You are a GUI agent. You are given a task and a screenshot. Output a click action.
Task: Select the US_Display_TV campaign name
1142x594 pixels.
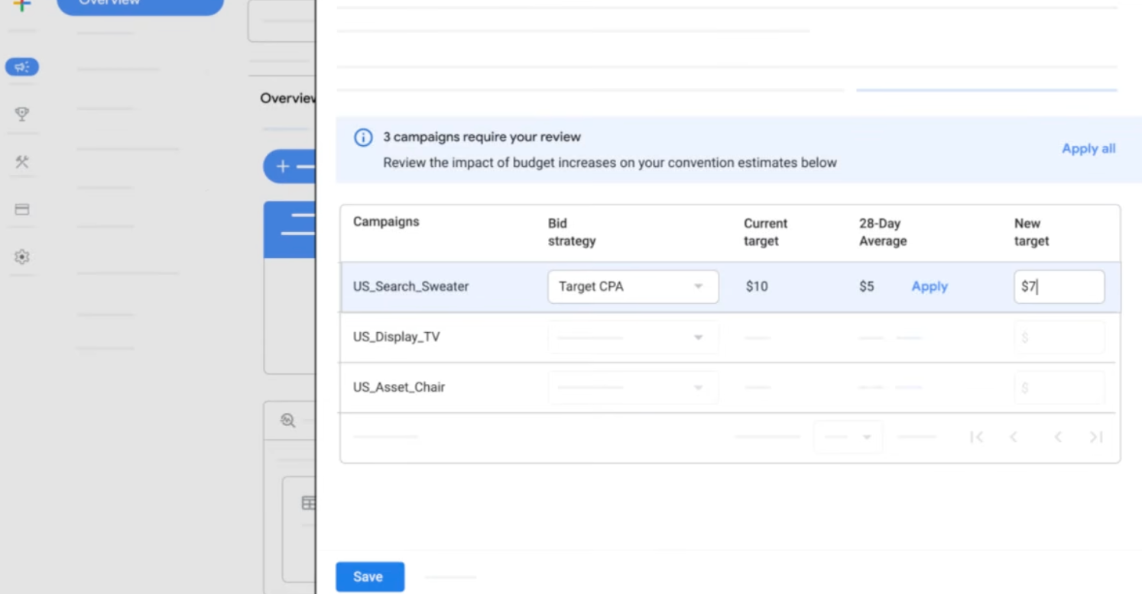coord(397,337)
